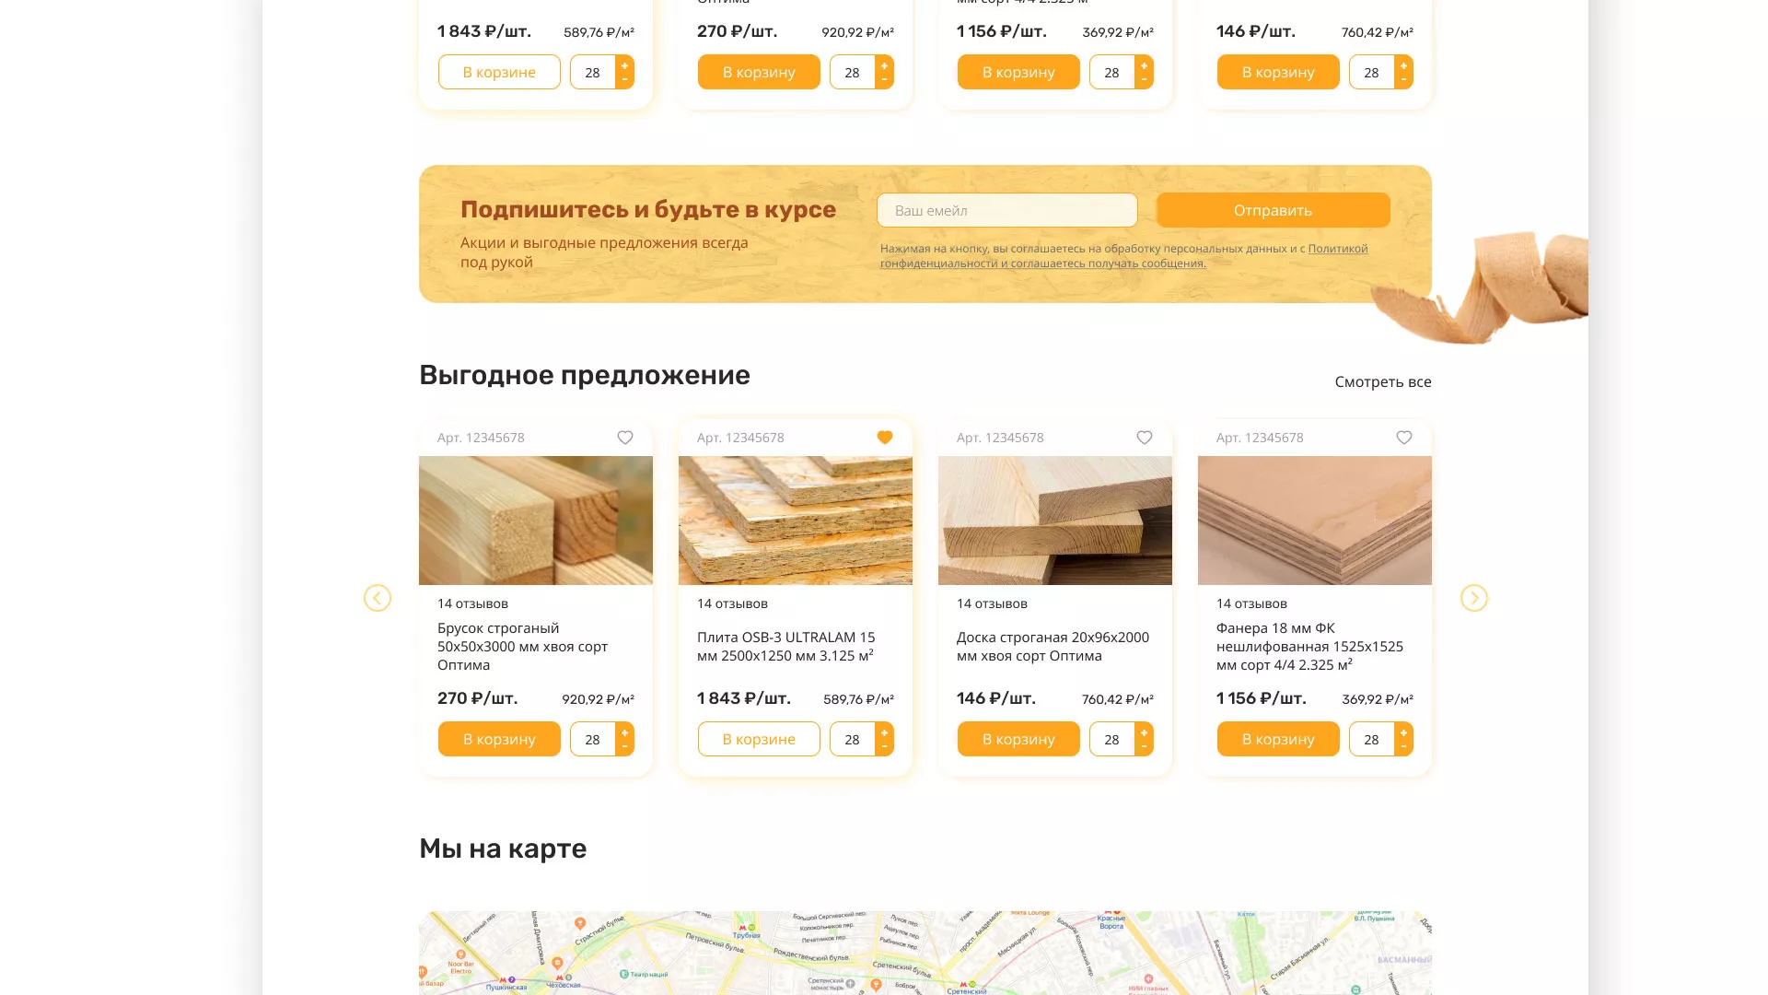Click the Ваш емейл input field

tap(1007, 210)
